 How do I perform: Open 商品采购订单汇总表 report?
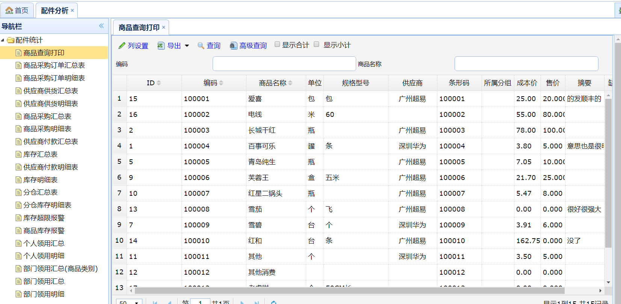tap(54, 65)
